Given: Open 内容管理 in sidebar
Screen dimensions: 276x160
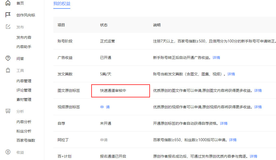Looking at the screenshot, I should pyautogui.click(x=24, y=81).
